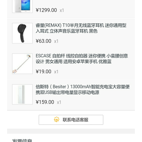
Task: Click the ¥1299.00 phone price
Action: click(46, 10)
